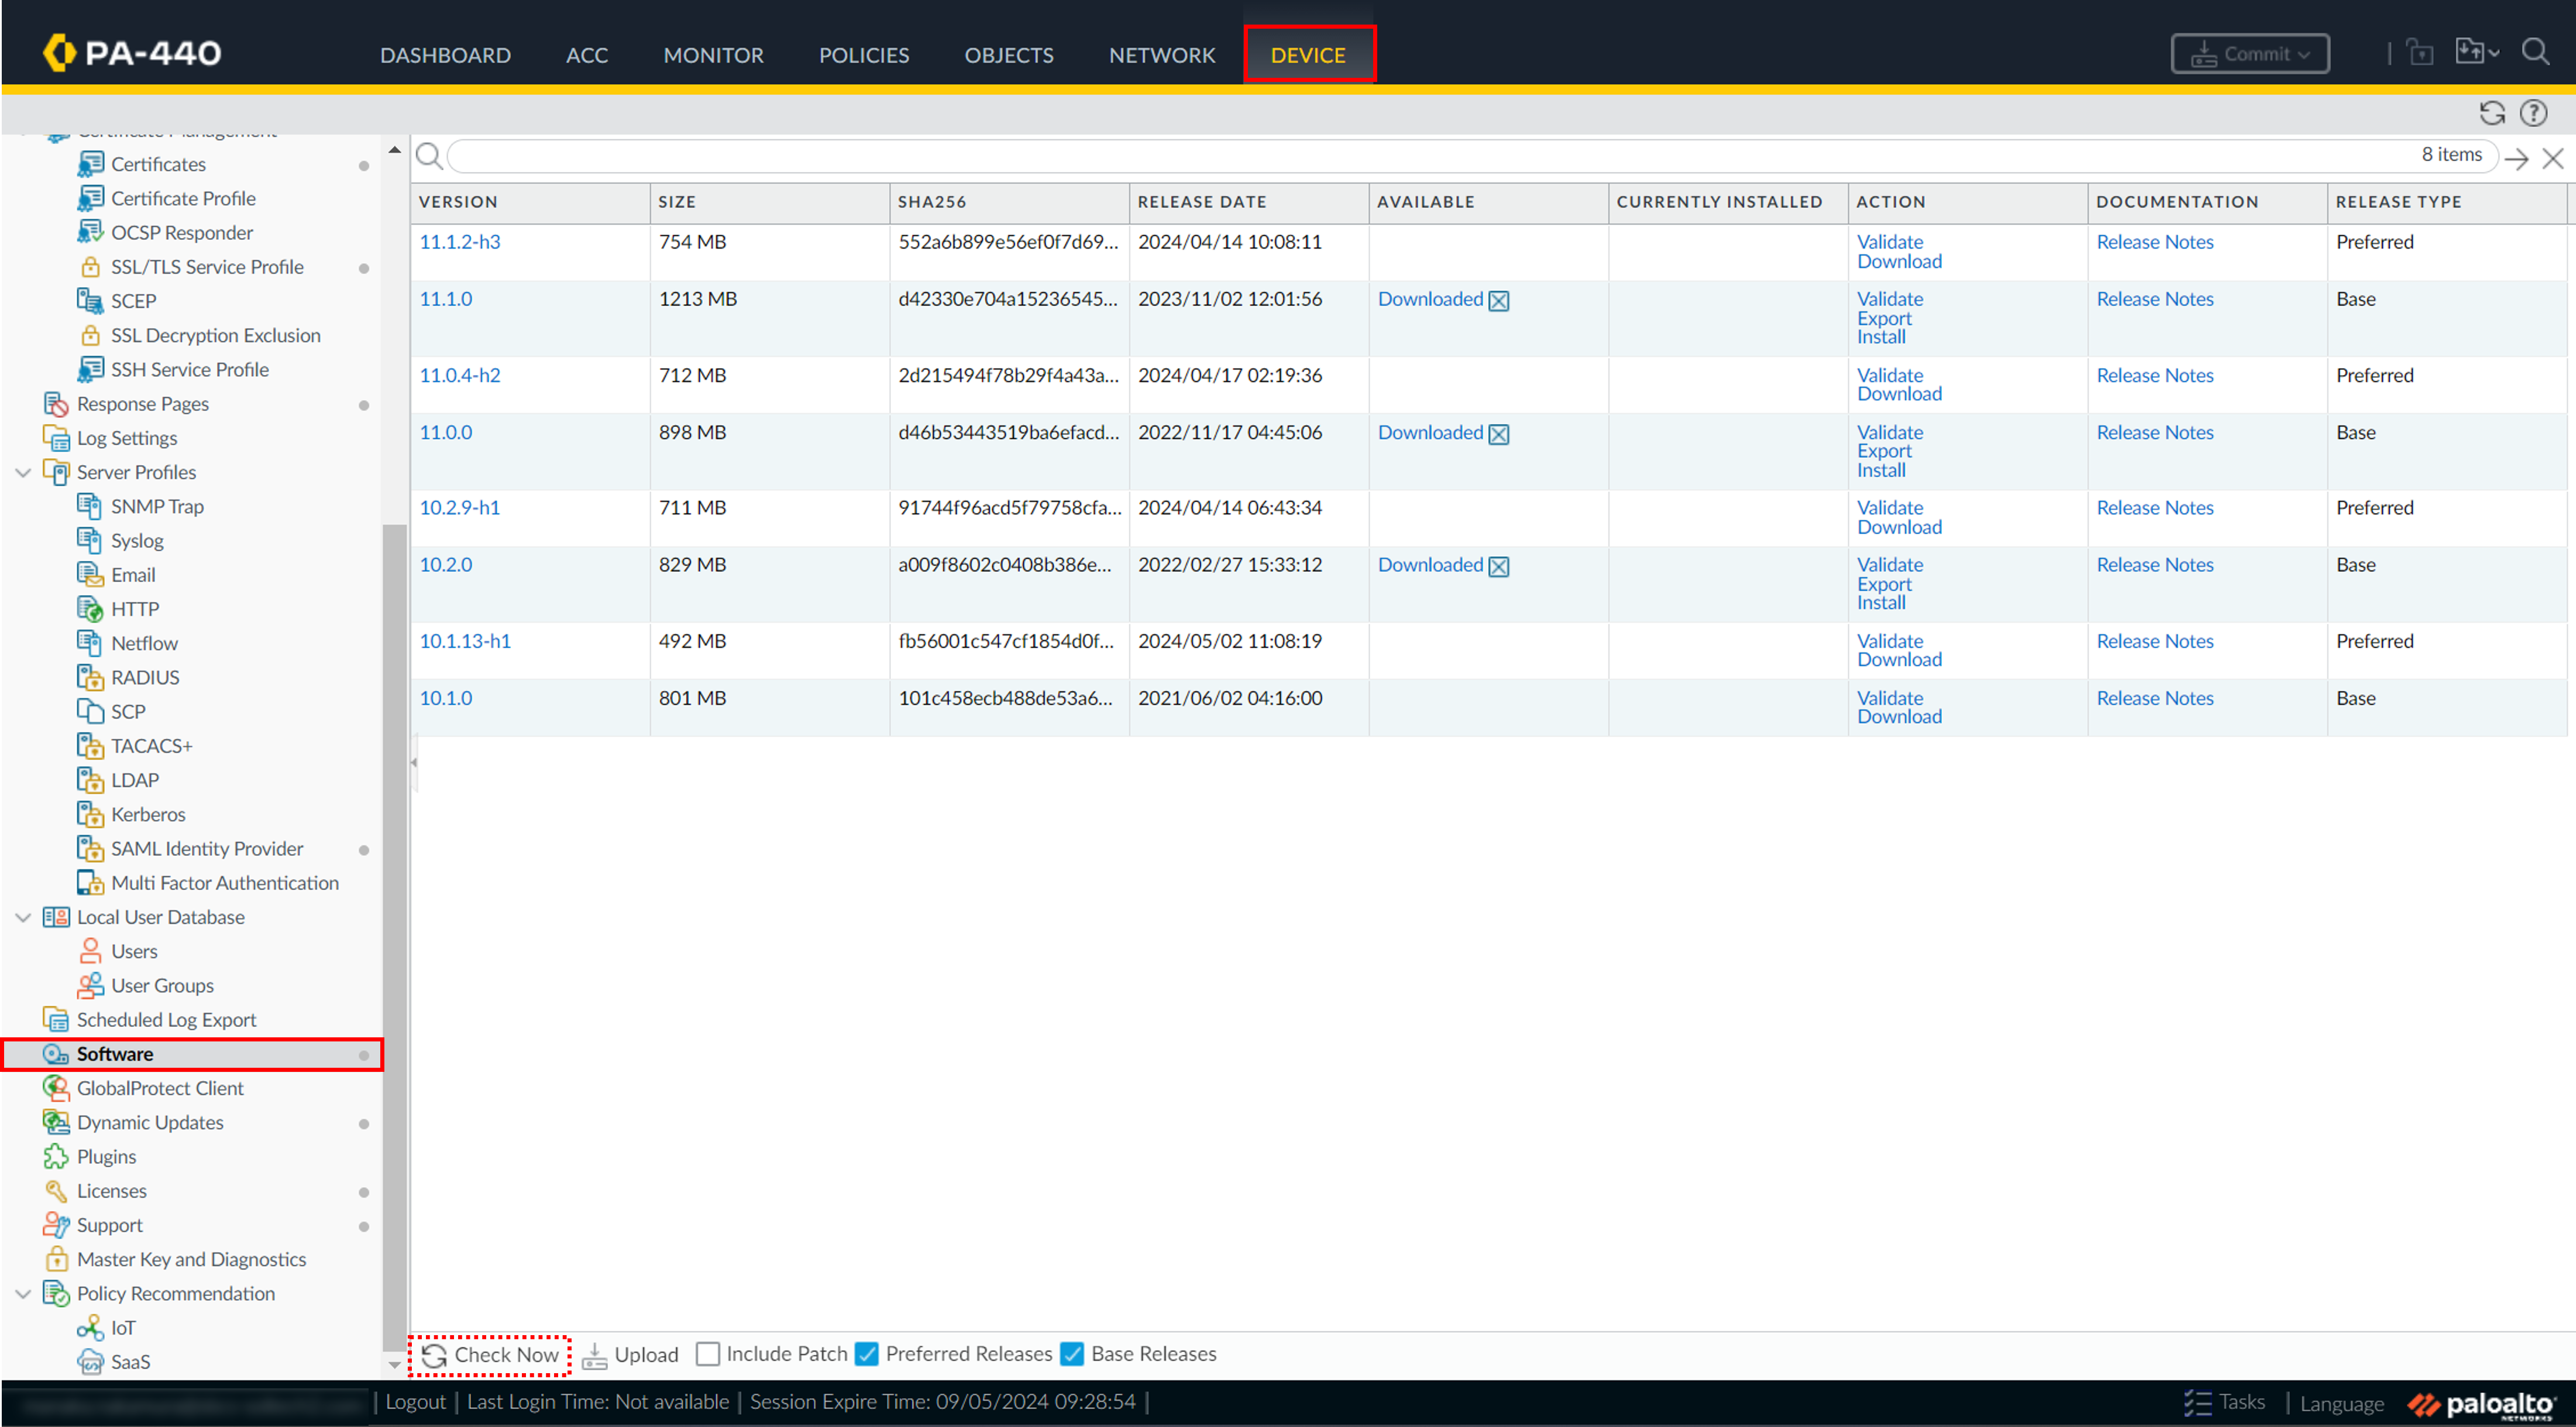Open the NETWORK tab

pyautogui.click(x=1162, y=55)
